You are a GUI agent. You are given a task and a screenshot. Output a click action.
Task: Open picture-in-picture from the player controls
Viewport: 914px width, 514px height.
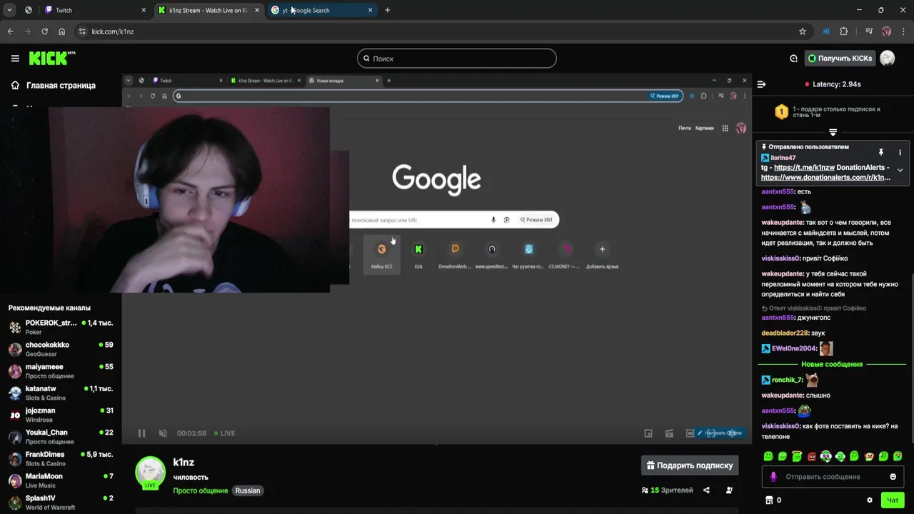pyautogui.click(x=648, y=433)
